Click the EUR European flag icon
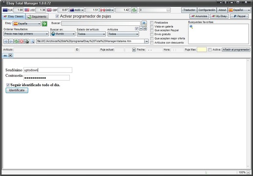The image size is (253, 176). point(5,10)
